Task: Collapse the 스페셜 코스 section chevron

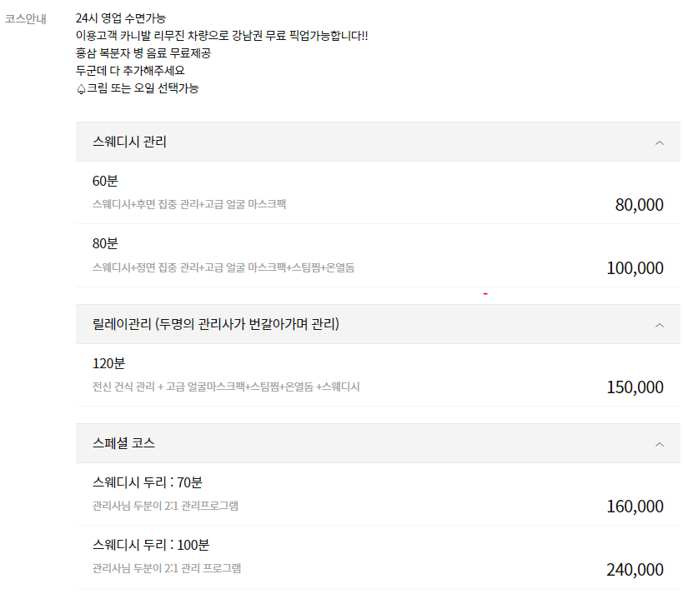Action: point(659,443)
